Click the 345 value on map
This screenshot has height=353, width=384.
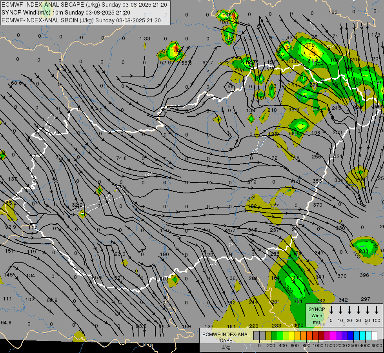pyautogui.click(x=253, y=230)
